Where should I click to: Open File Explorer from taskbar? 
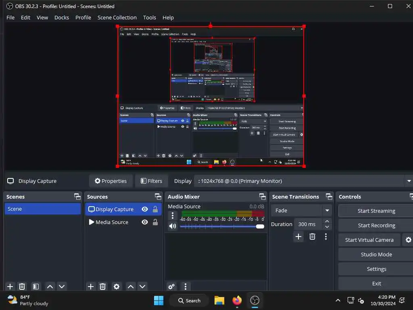[x=219, y=300]
